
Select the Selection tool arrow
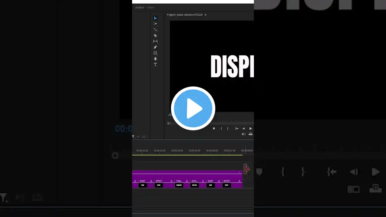click(155, 18)
